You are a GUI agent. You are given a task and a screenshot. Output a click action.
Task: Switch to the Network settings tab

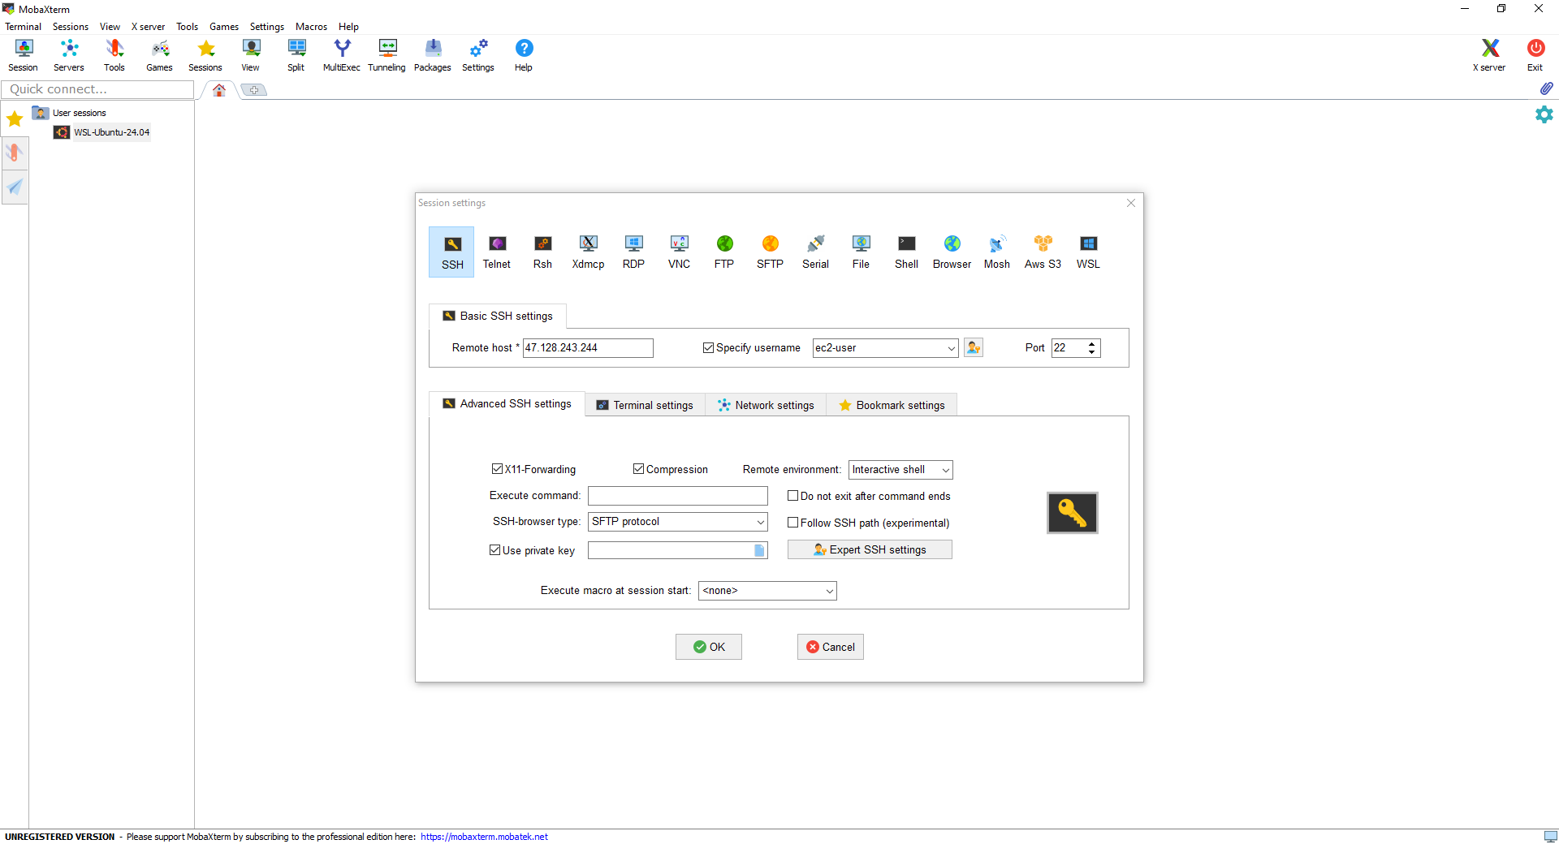766,405
